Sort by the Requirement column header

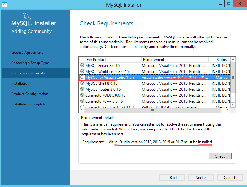[175, 60]
